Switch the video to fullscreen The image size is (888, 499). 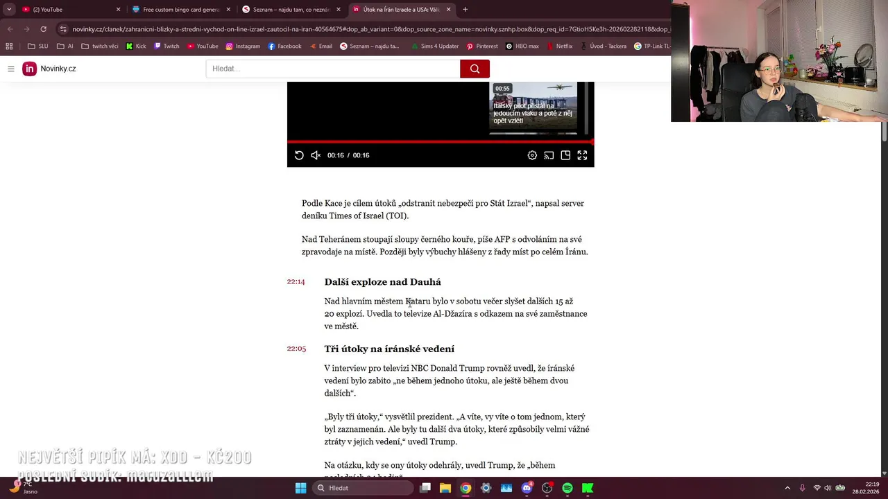582,155
